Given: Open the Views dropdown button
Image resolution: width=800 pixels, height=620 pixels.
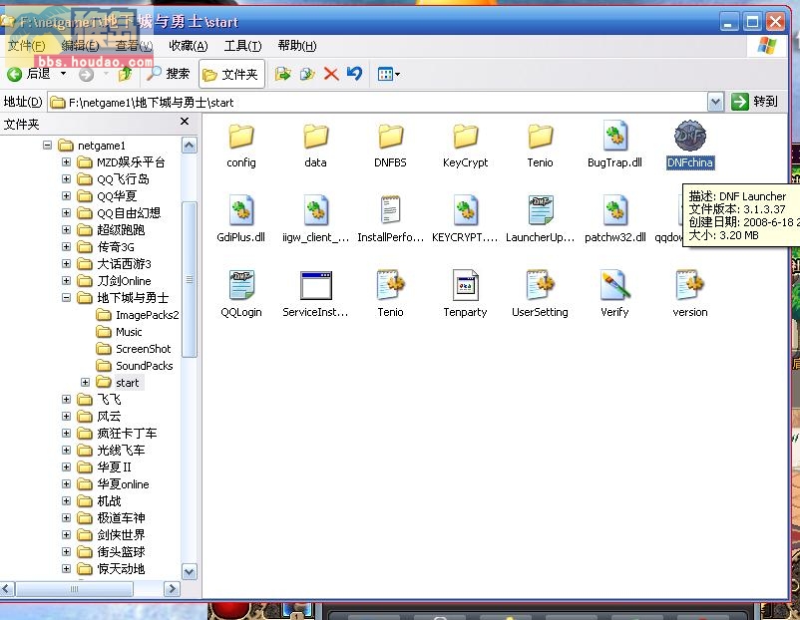Looking at the screenshot, I should 388,75.
